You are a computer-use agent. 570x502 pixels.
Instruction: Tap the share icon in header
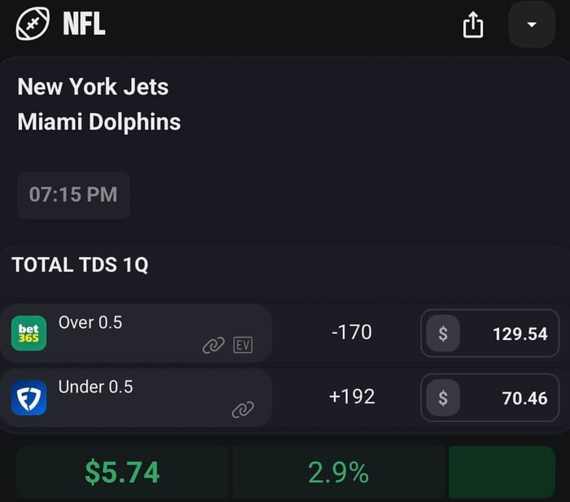(473, 25)
